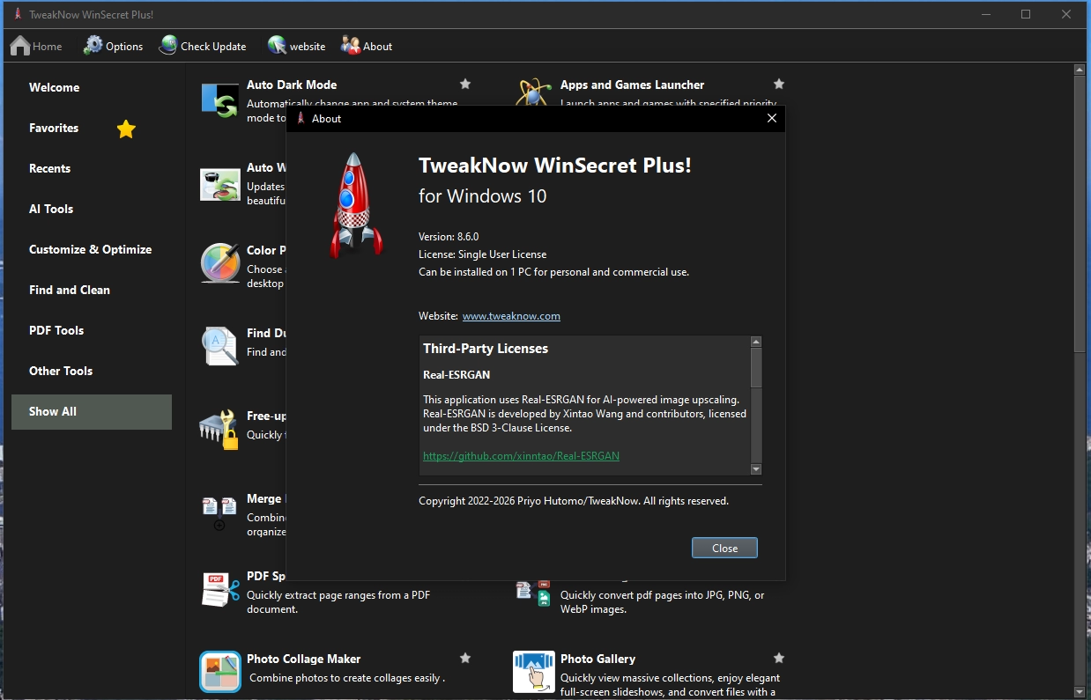Viewport: 1091px width, 700px height.
Task: Click the Auto Dark Mode title
Action: (292, 85)
